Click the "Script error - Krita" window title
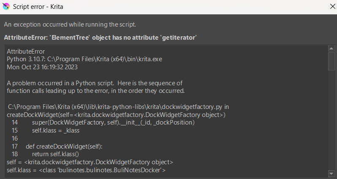 click(38, 7)
